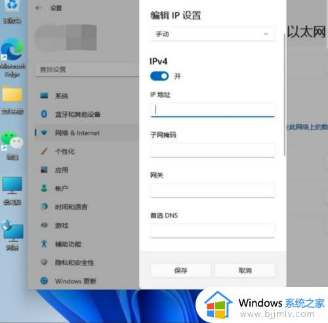
Task: Open the 手动 IP mode dropdown
Action: [x=213, y=34]
